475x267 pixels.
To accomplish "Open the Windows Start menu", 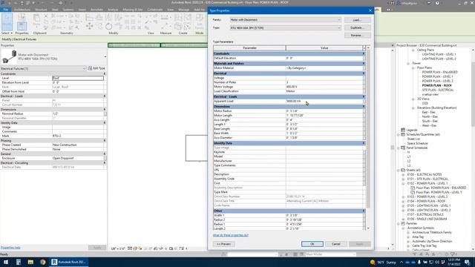I will click(6, 262).
